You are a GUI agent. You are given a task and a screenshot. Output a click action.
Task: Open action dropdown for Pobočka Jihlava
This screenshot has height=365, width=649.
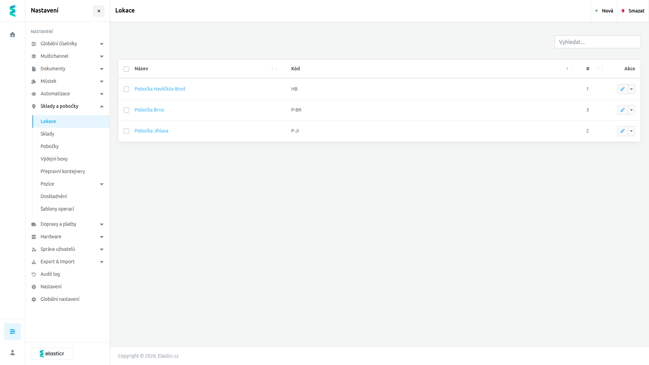pos(631,131)
